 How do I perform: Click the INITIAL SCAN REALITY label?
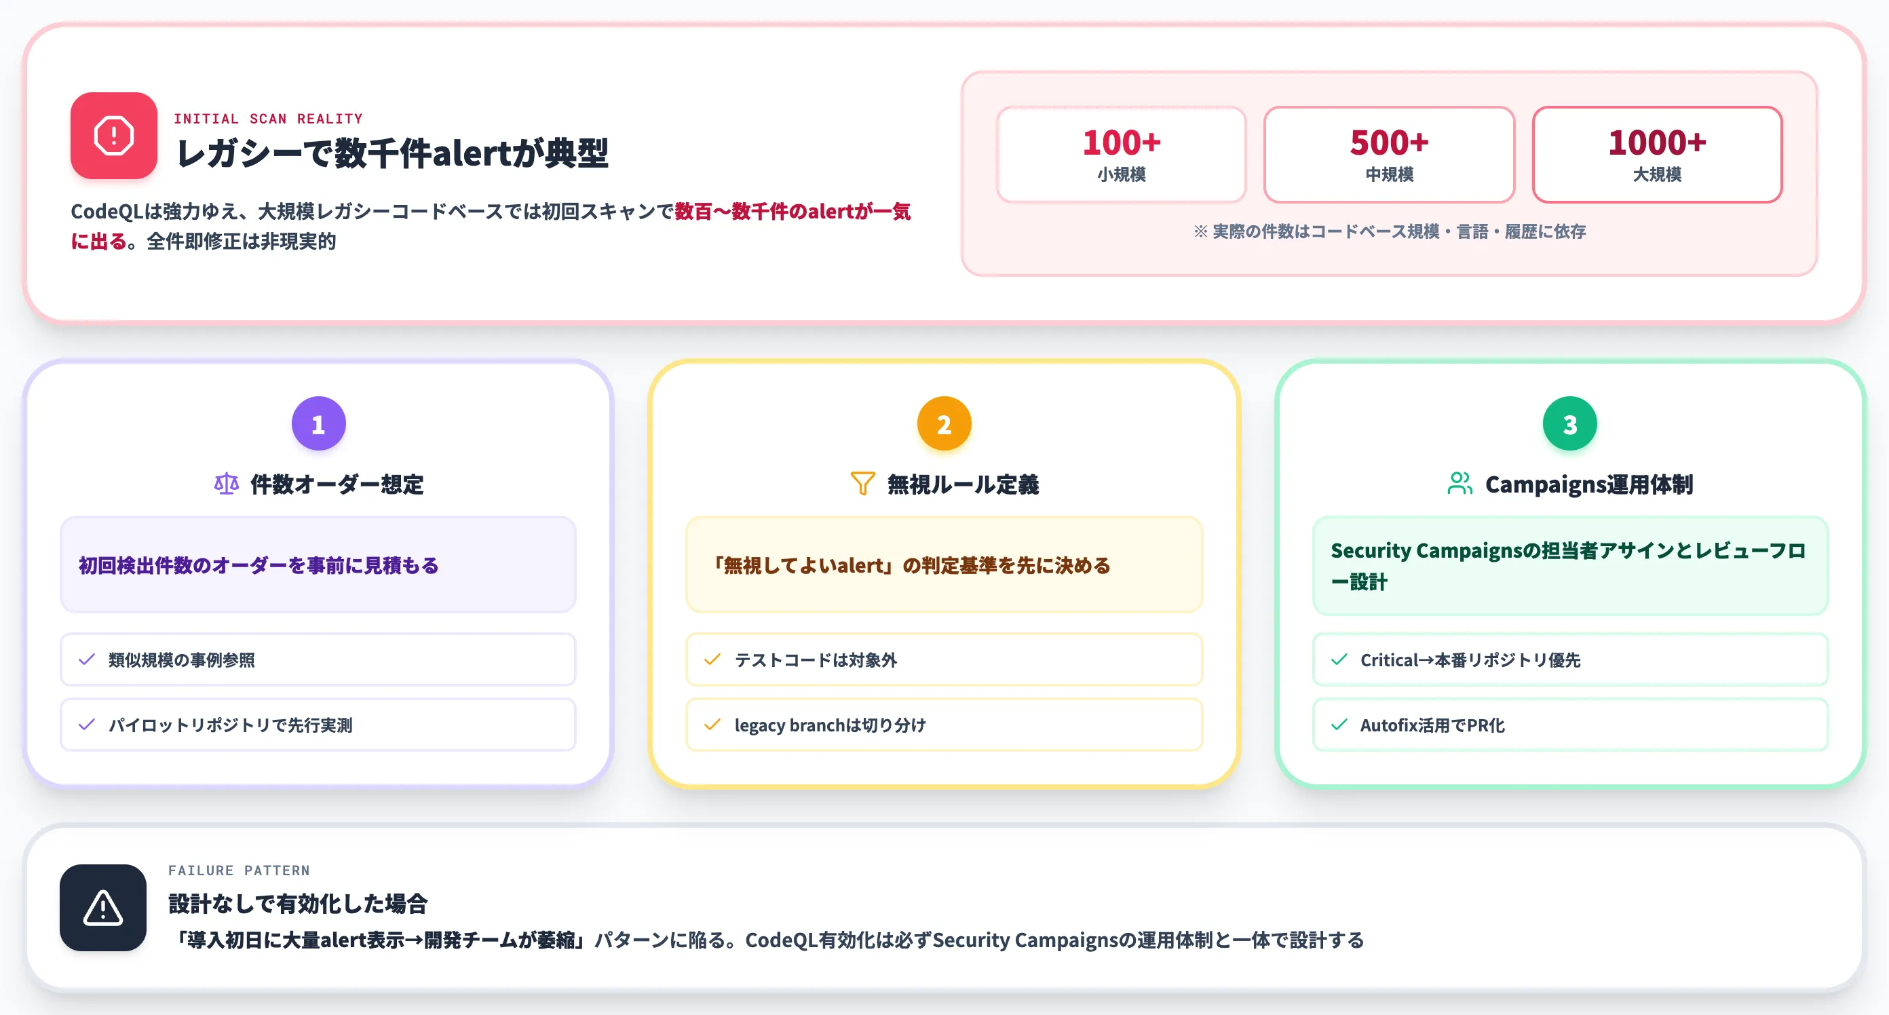(x=269, y=119)
